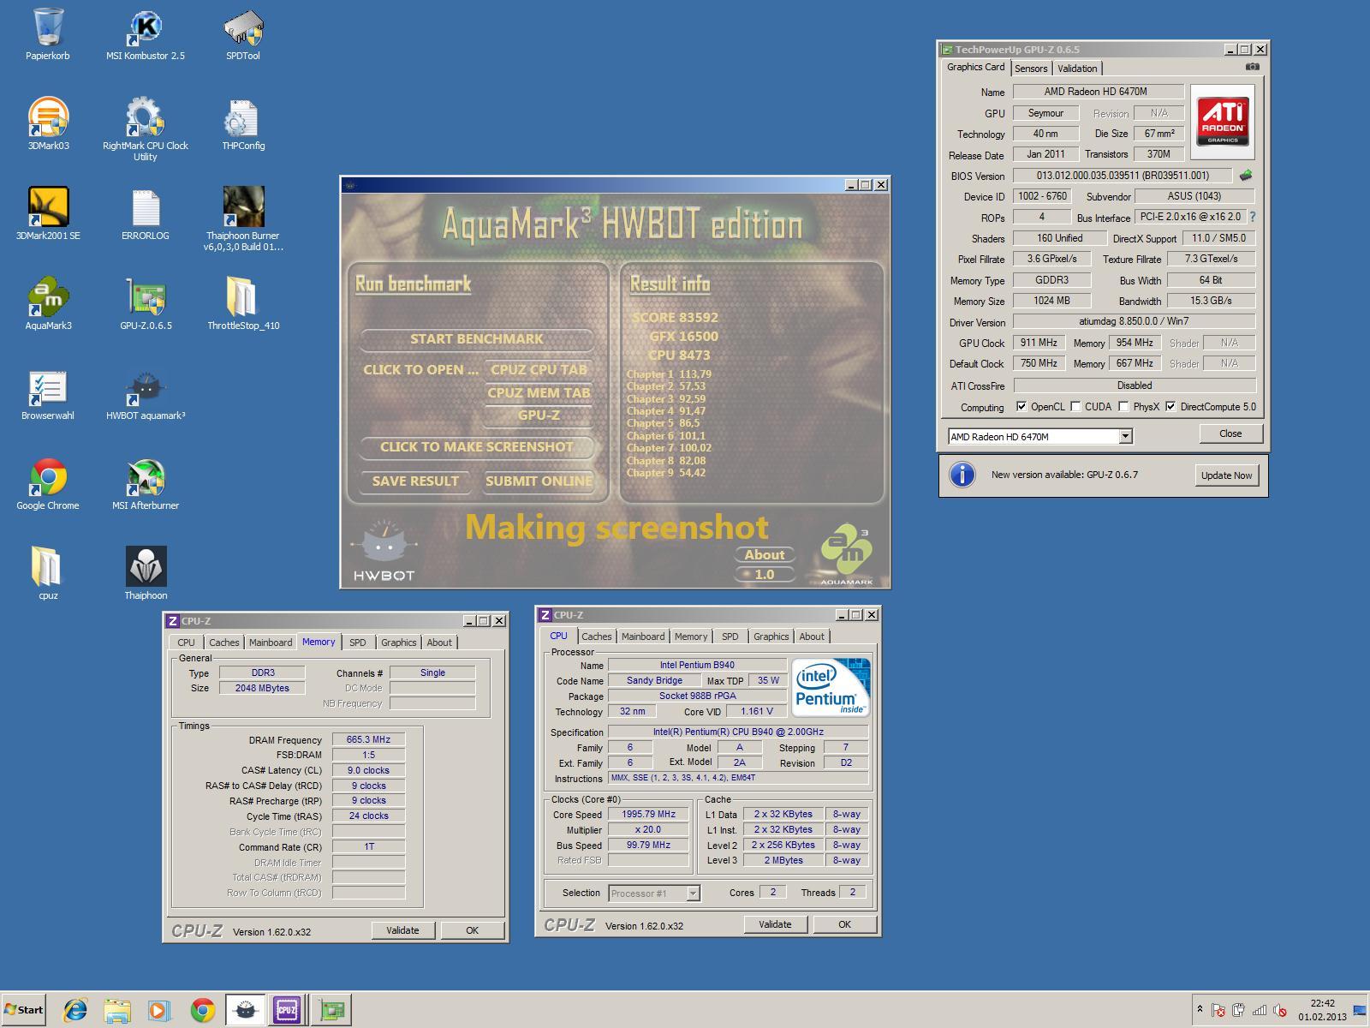Click SAVE RESULT button
Image resolution: width=1370 pixels, height=1028 pixels.
tap(415, 481)
